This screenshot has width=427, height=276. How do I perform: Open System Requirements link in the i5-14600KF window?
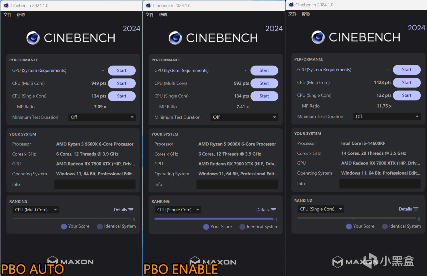(x=329, y=70)
